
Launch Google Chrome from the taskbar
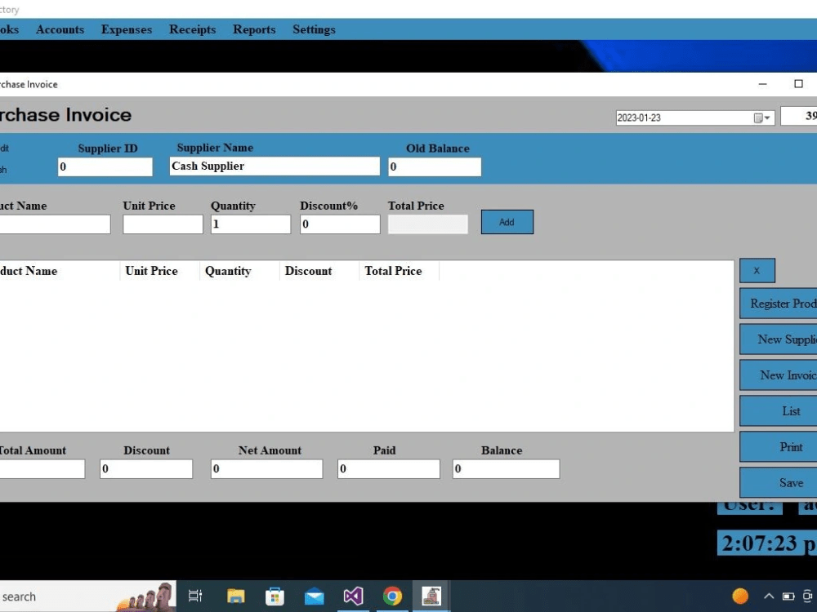coord(392,596)
